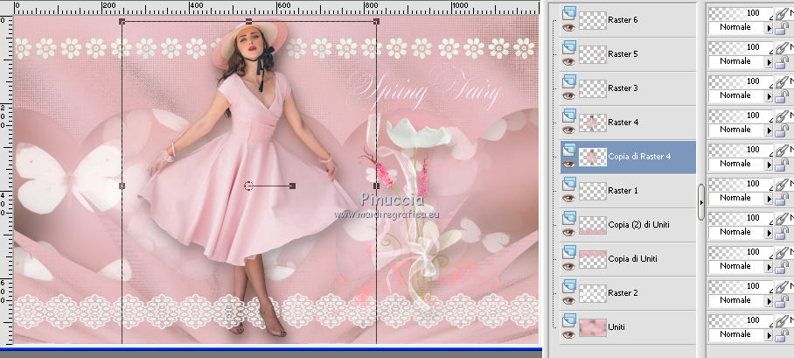Click the opacity slider of Copia di Raster 4
This screenshot has height=358, width=794.
click(741, 150)
